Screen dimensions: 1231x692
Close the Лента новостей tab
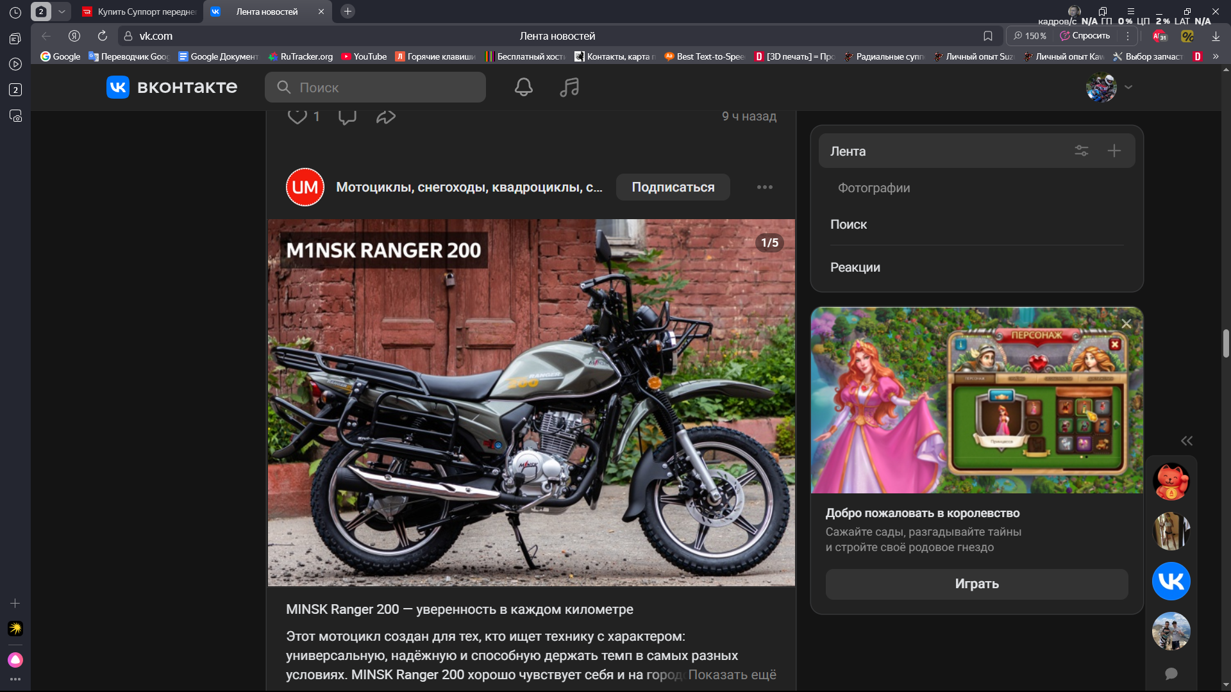click(321, 12)
